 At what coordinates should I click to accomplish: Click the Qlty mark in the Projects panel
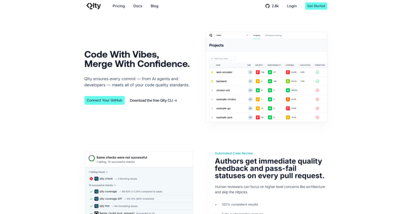(211, 35)
